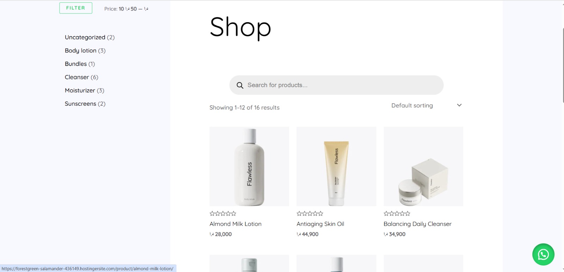Open the Almond Milk Lotion product image
The height and width of the screenshot is (272, 564).
tap(249, 166)
